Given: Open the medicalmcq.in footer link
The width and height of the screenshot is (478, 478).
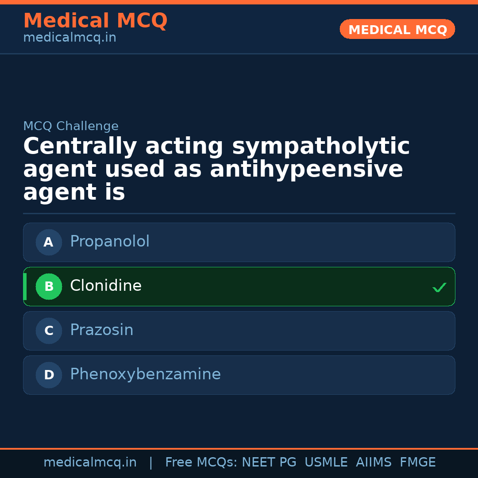Looking at the screenshot, I should [90, 463].
